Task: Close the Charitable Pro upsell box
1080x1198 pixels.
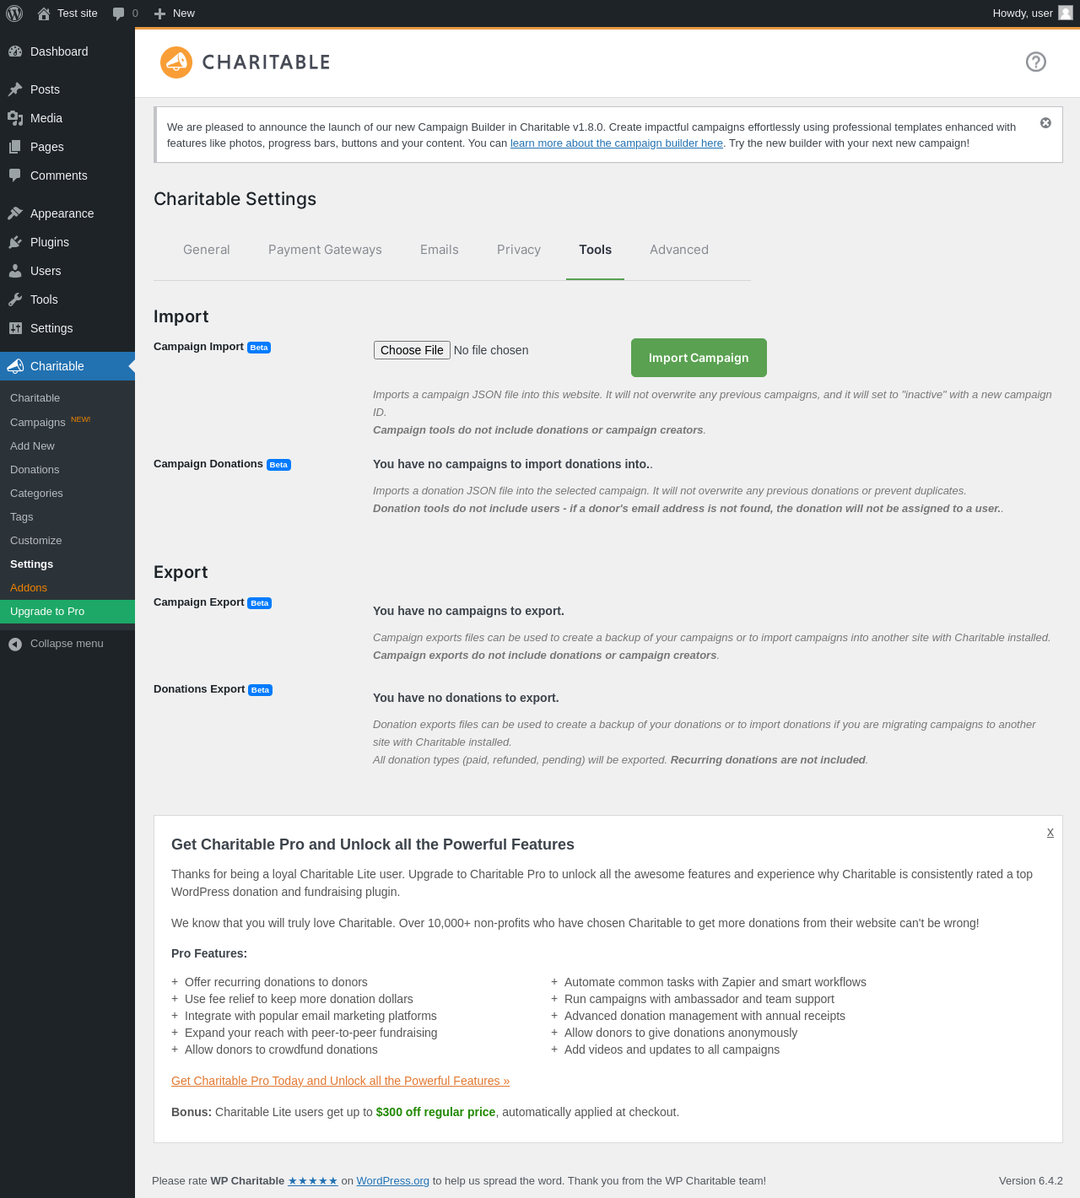Action: [1050, 832]
